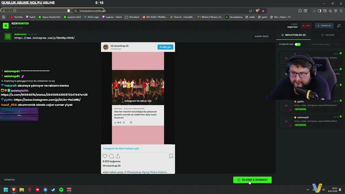The height and width of the screenshot is (194, 345).
Task: Open File Explorer from the taskbar
Action: 22,190
